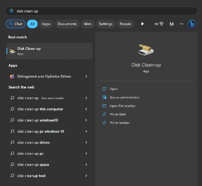Click the Pin to taskbar pin icon
Image resolution: width=202 pixels, height=186 pixels.
[104, 123]
